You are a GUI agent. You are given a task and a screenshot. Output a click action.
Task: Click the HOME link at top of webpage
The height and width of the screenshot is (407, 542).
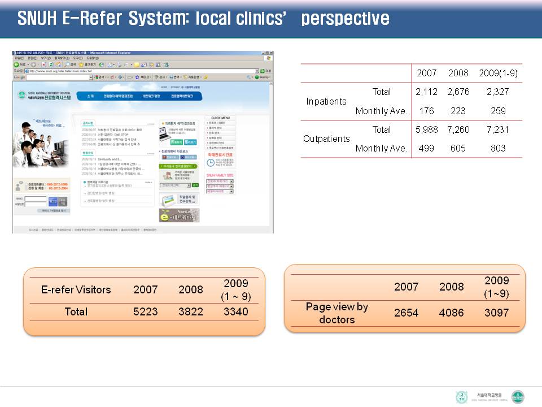164,87
